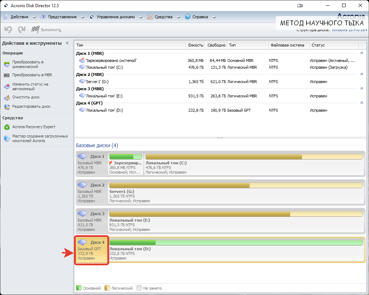Click the Диск 2 drive icon in map
Viewport: 369px width, 295px height.
[82, 185]
